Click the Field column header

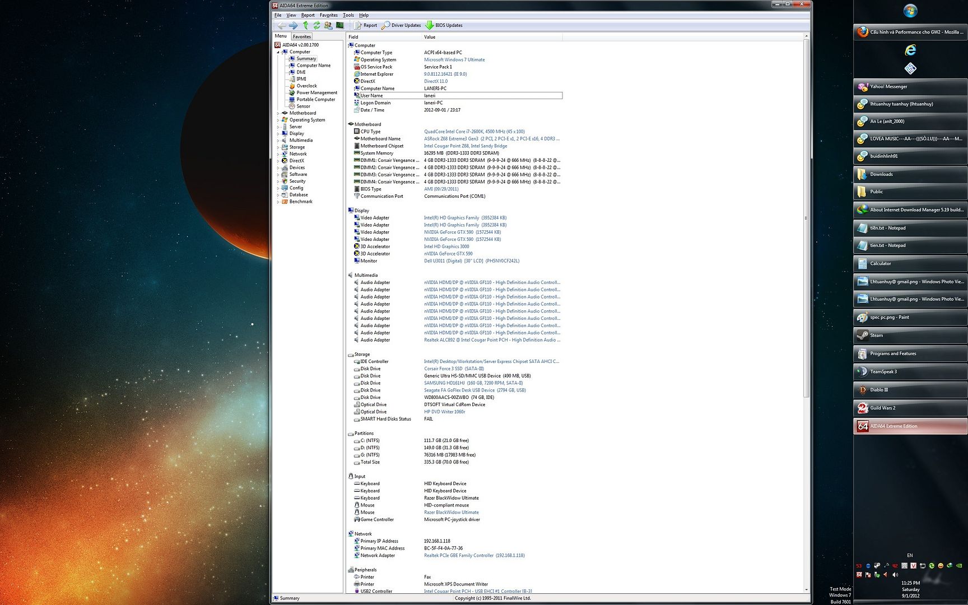pyautogui.click(x=384, y=37)
